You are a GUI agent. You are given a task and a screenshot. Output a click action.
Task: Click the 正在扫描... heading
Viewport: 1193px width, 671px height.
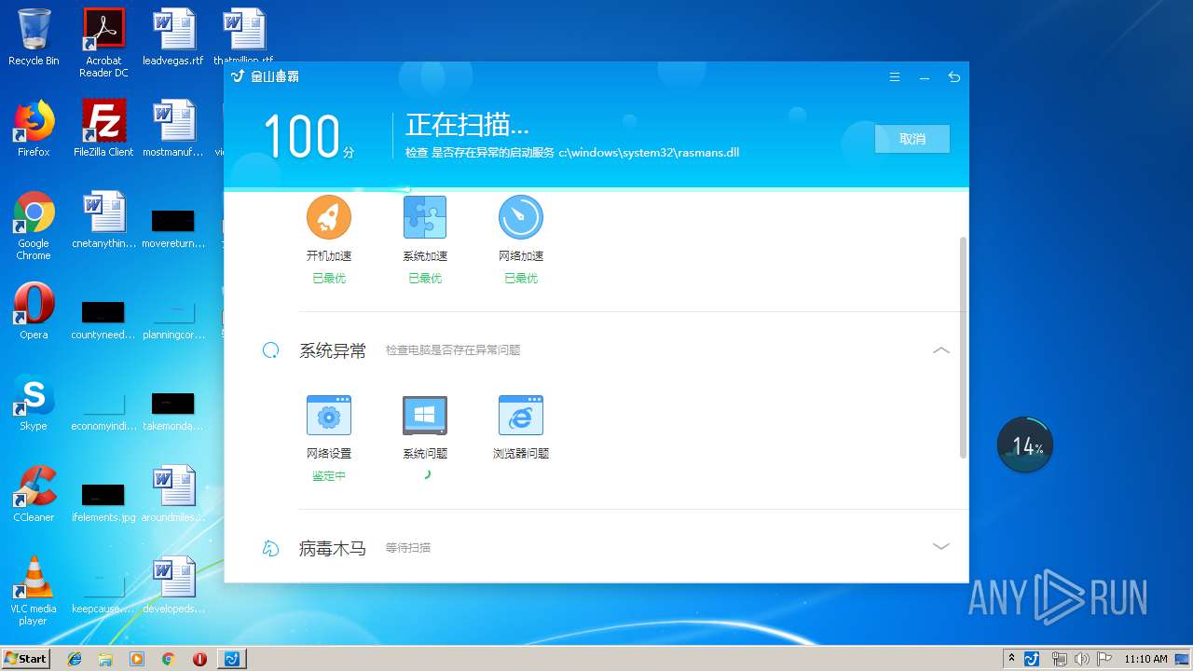click(x=467, y=125)
